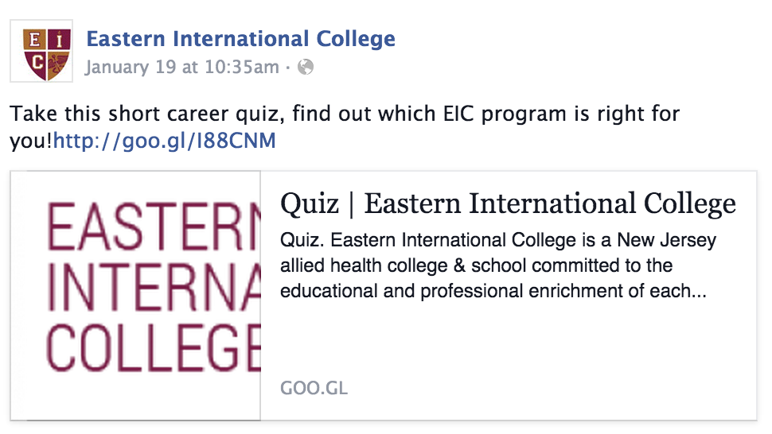
Task: Click the word EASTERN in the preview image
Action: pyautogui.click(x=153, y=226)
